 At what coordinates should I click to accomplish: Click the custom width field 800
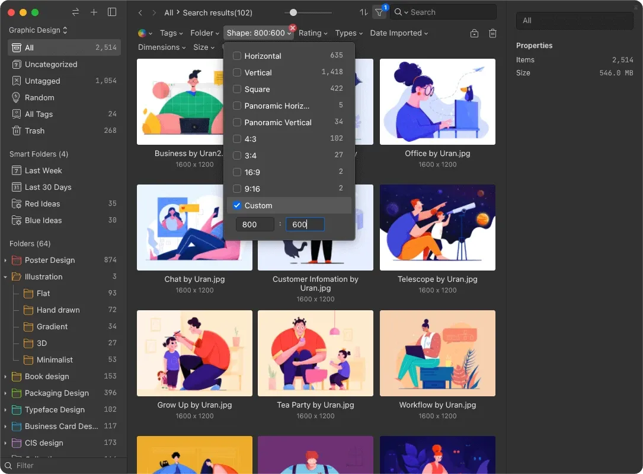click(x=255, y=224)
